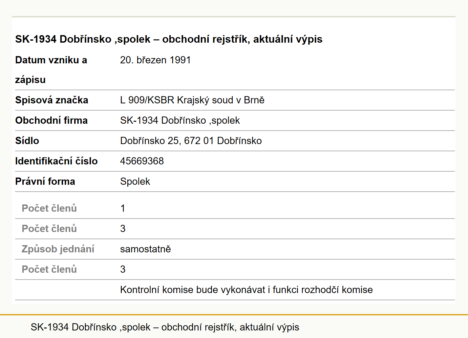Click the value 'Spolek' next to 'Právní forma'
Image resolution: width=468 pixels, height=338 pixels.
(135, 181)
